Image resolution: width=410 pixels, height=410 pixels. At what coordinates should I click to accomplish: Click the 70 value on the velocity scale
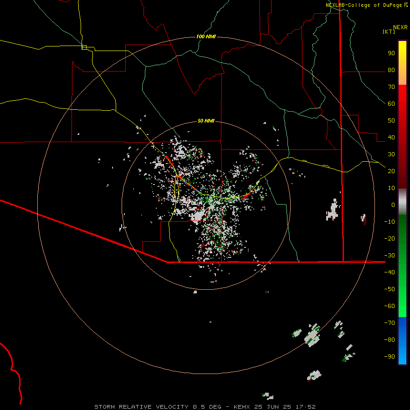[x=391, y=87]
